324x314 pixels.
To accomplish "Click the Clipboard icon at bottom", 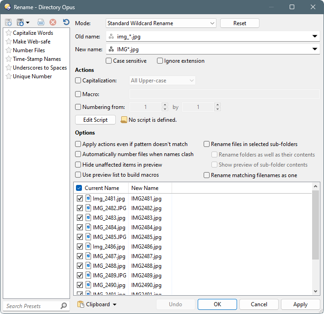I will pyautogui.click(x=81, y=304).
